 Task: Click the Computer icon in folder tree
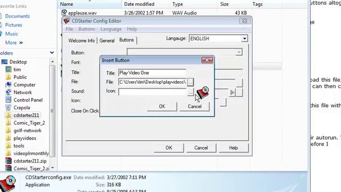click(9, 85)
